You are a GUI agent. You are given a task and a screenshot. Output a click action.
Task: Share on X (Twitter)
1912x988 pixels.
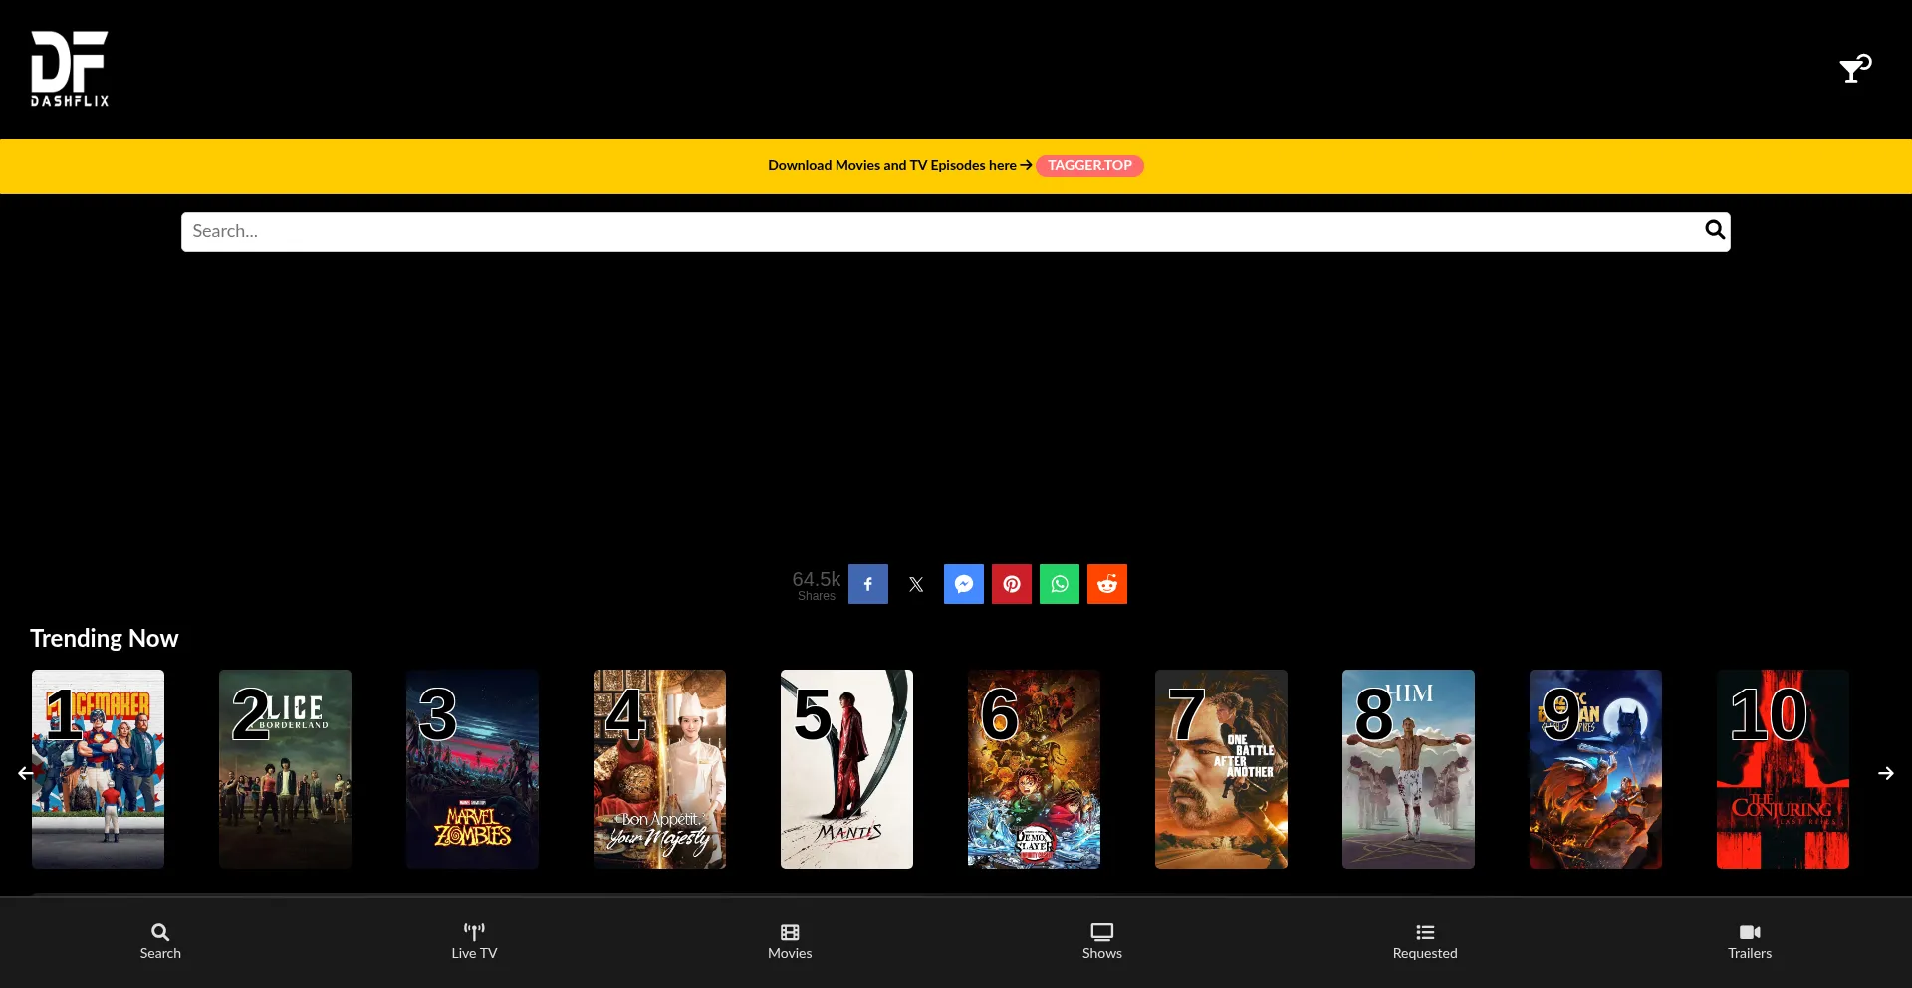[x=915, y=584]
